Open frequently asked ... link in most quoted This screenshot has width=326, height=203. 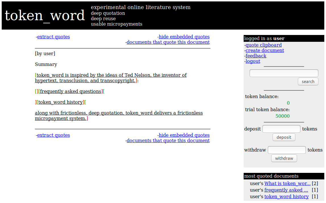tap(286, 190)
